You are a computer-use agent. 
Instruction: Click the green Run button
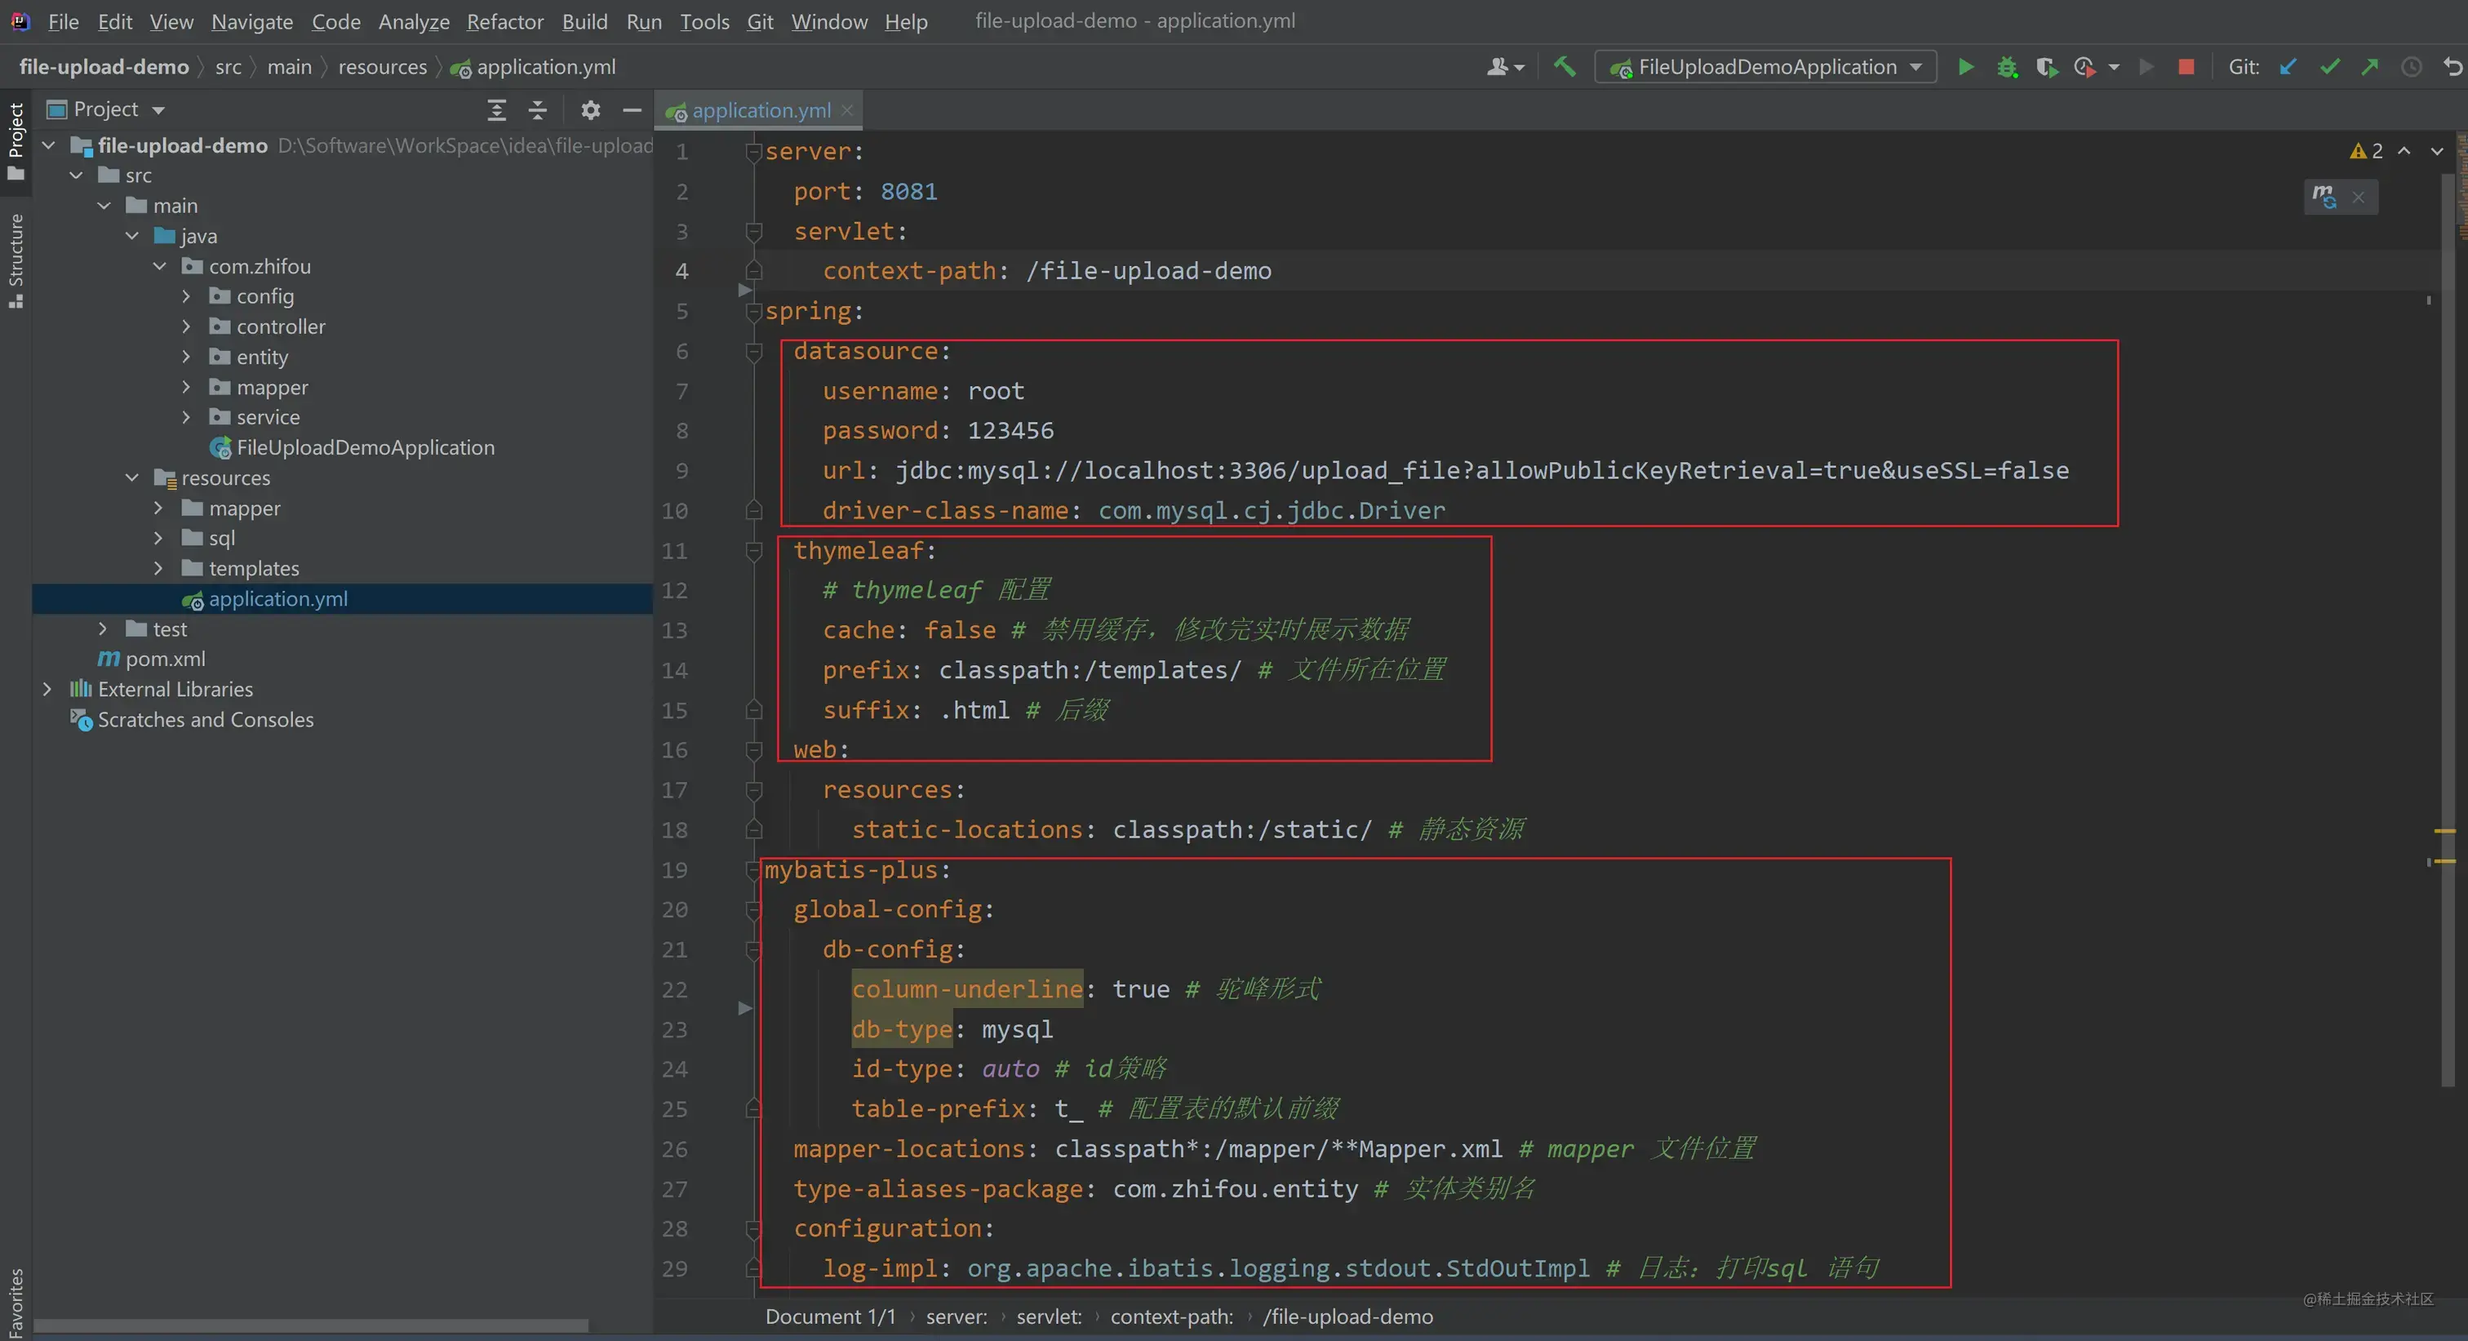tap(1965, 67)
